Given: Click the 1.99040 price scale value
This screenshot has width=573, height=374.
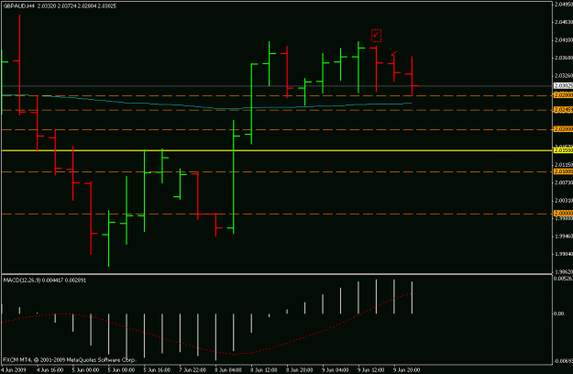Looking at the screenshot, I should pyautogui.click(x=564, y=254).
